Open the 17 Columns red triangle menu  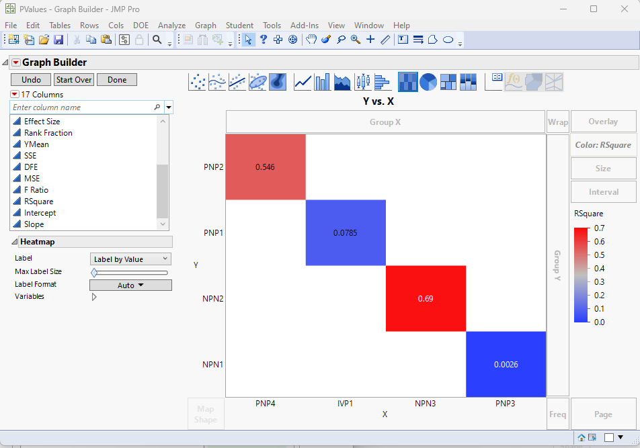(15, 94)
